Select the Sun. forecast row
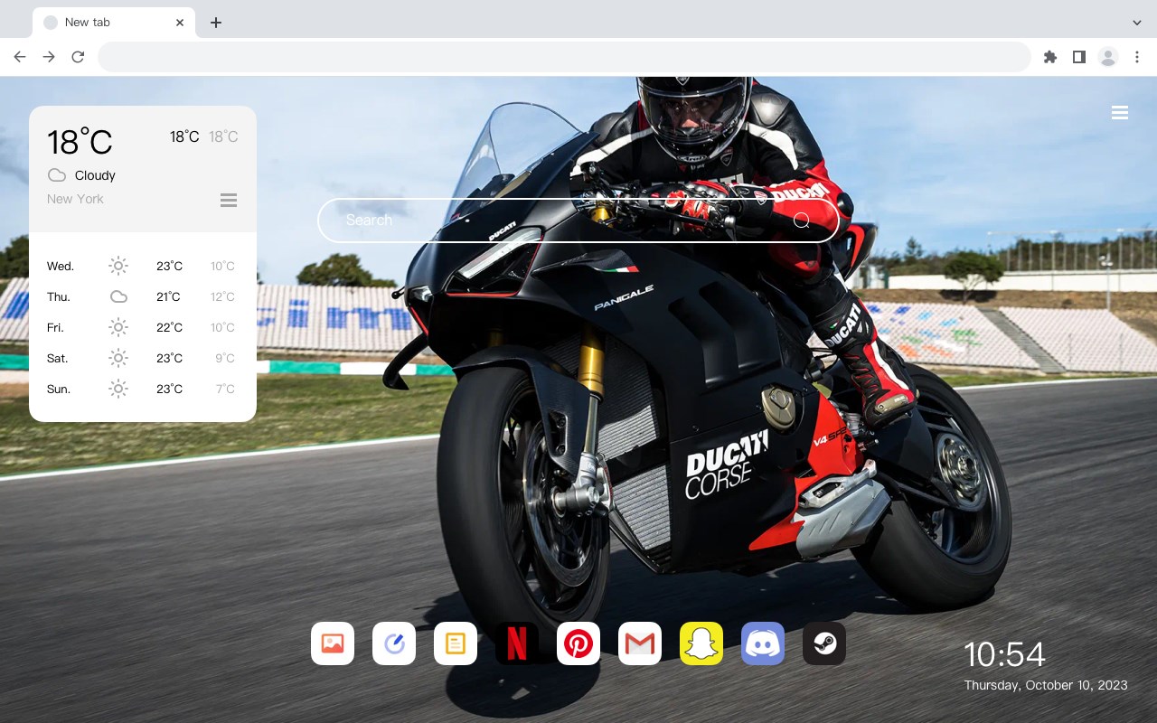The width and height of the screenshot is (1157, 723). pyautogui.click(x=143, y=389)
